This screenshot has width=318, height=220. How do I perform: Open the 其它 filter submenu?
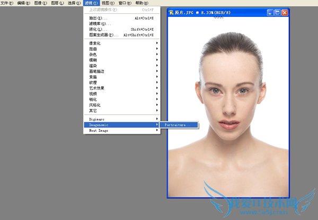tap(122, 111)
